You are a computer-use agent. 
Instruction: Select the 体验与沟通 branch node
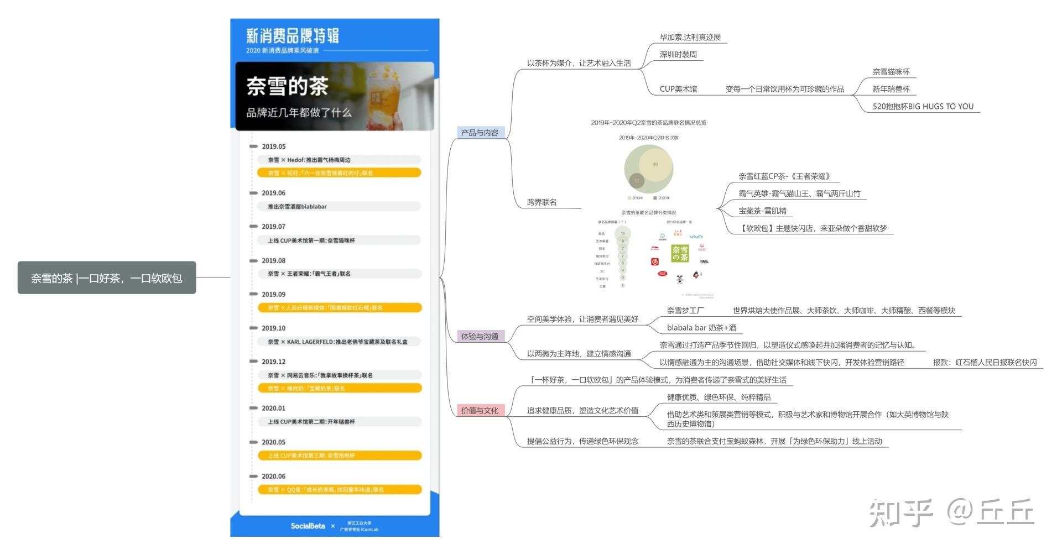coord(480,336)
